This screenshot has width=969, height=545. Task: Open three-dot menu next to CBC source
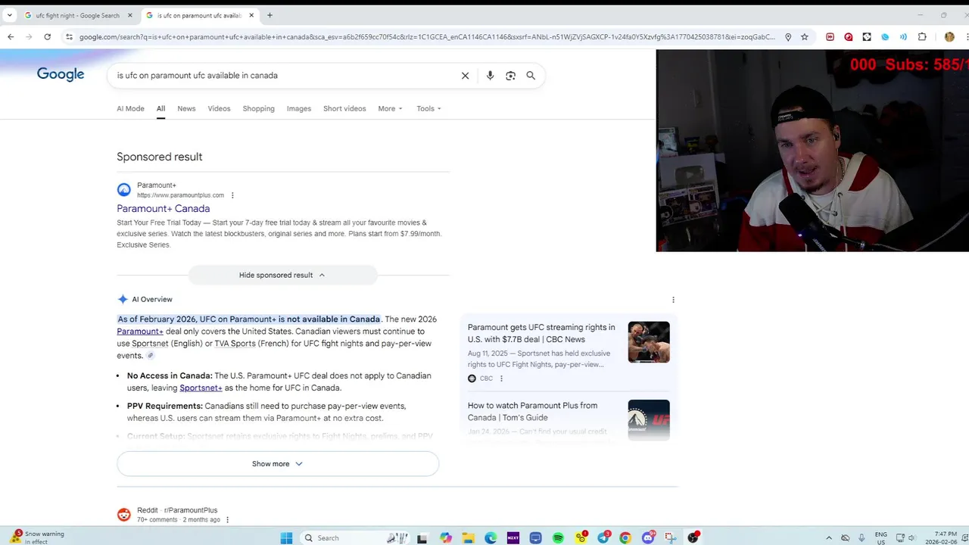(x=501, y=378)
